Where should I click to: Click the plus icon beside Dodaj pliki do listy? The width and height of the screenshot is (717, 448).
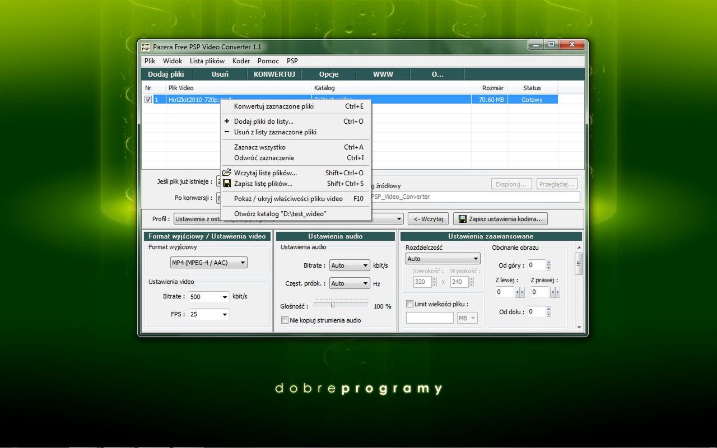pos(227,121)
